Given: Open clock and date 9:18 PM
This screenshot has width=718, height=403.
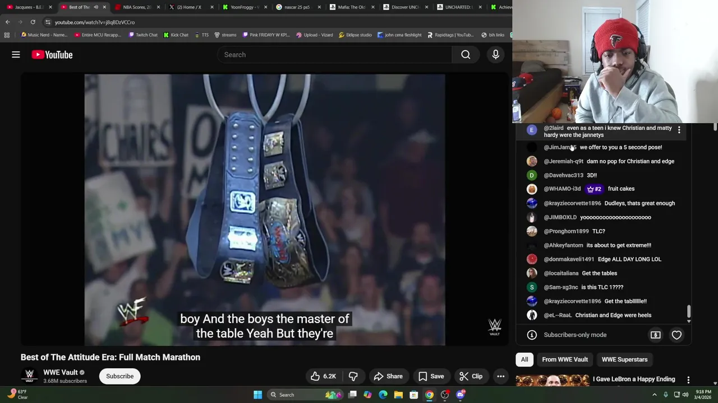Looking at the screenshot, I should [703, 395].
